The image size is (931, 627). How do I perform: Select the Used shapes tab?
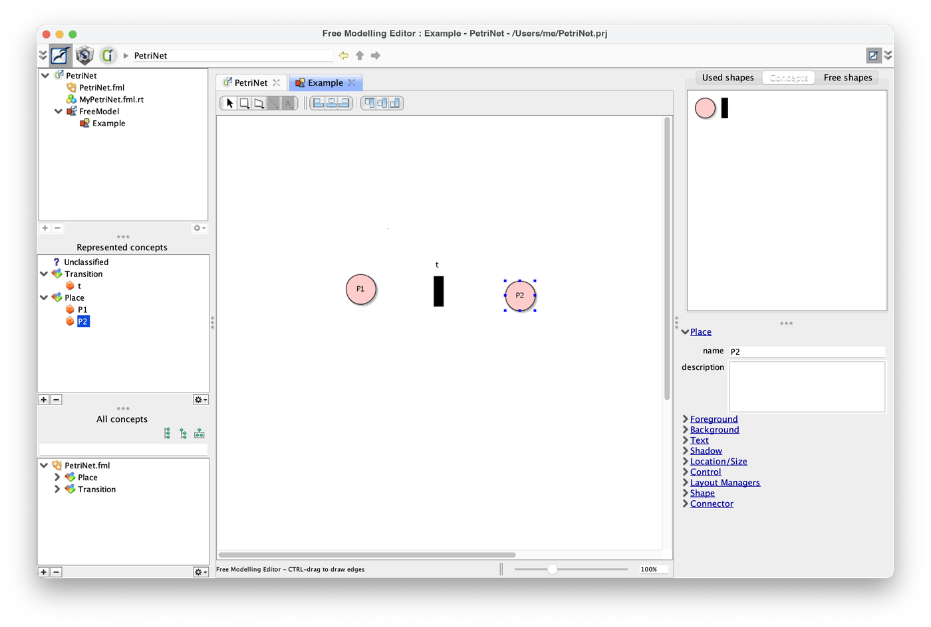pos(728,78)
